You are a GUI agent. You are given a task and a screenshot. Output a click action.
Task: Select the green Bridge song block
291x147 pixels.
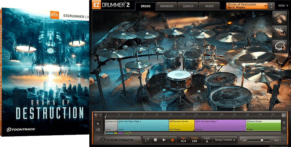pyautogui.click(x=263, y=126)
